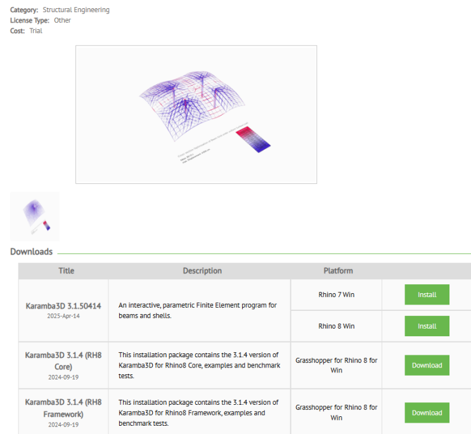Viewport: 471px width, 434px height.
Task: Open the small shell preview thumbnail
Action: (x=35, y=216)
